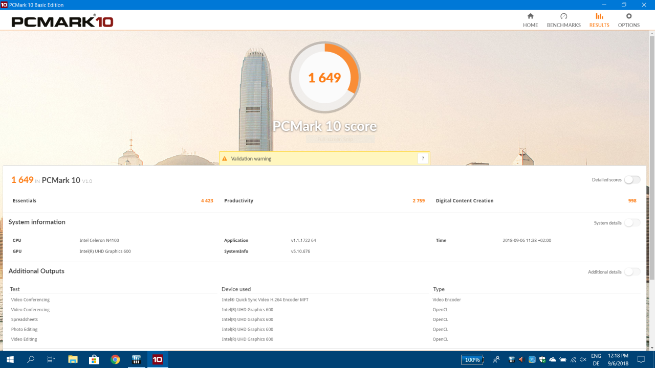Open the Action Center notifications icon
The width and height of the screenshot is (655, 368).
641,359
